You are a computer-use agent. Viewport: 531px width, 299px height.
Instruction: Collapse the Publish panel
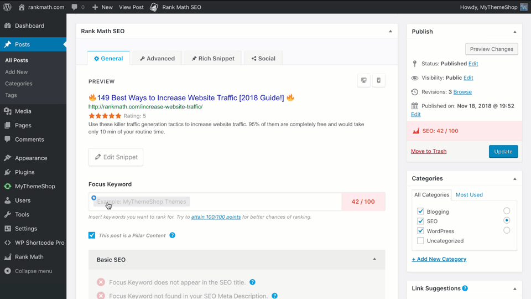[515, 32]
